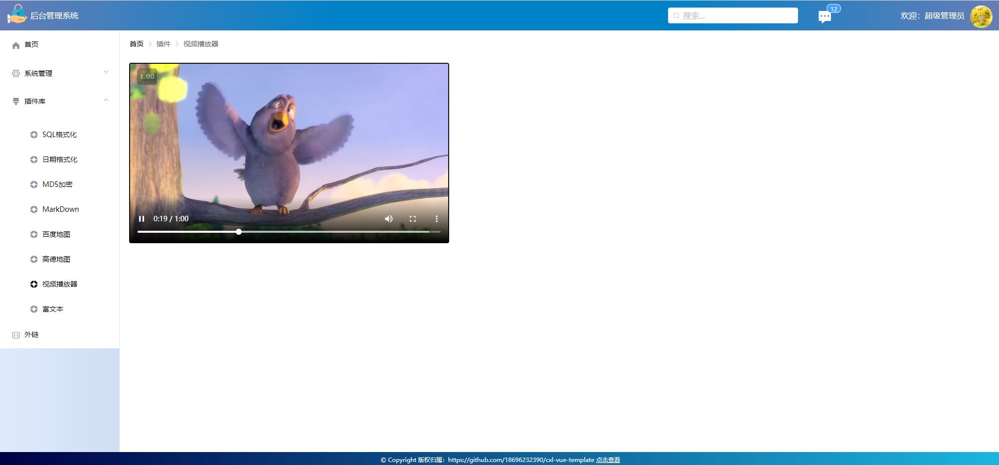Click the icon next to 日期格式化
Image resolution: width=999 pixels, height=465 pixels.
coord(34,159)
